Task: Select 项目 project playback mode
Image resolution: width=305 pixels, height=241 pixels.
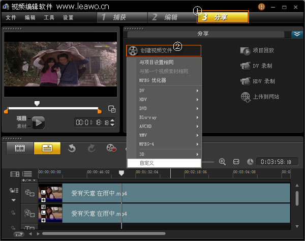Action: click(21, 118)
